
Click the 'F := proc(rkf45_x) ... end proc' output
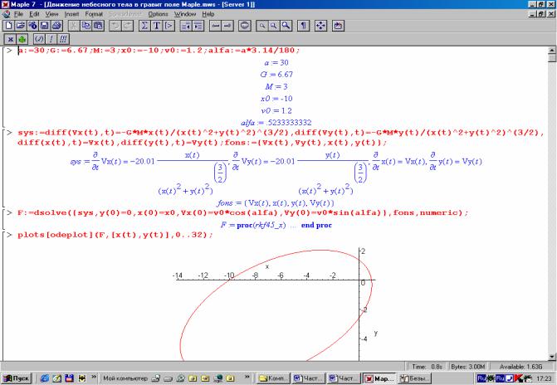pyautogui.click(x=276, y=225)
